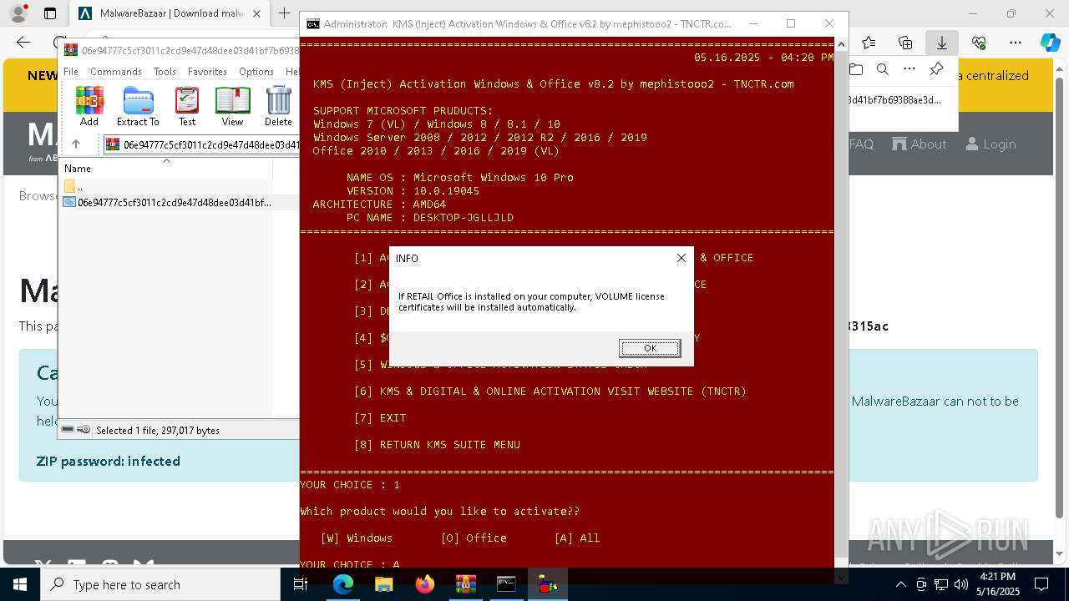Screen dimensions: 1069x601
Task: Go up one folder in WinRAR
Action: point(76,144)
